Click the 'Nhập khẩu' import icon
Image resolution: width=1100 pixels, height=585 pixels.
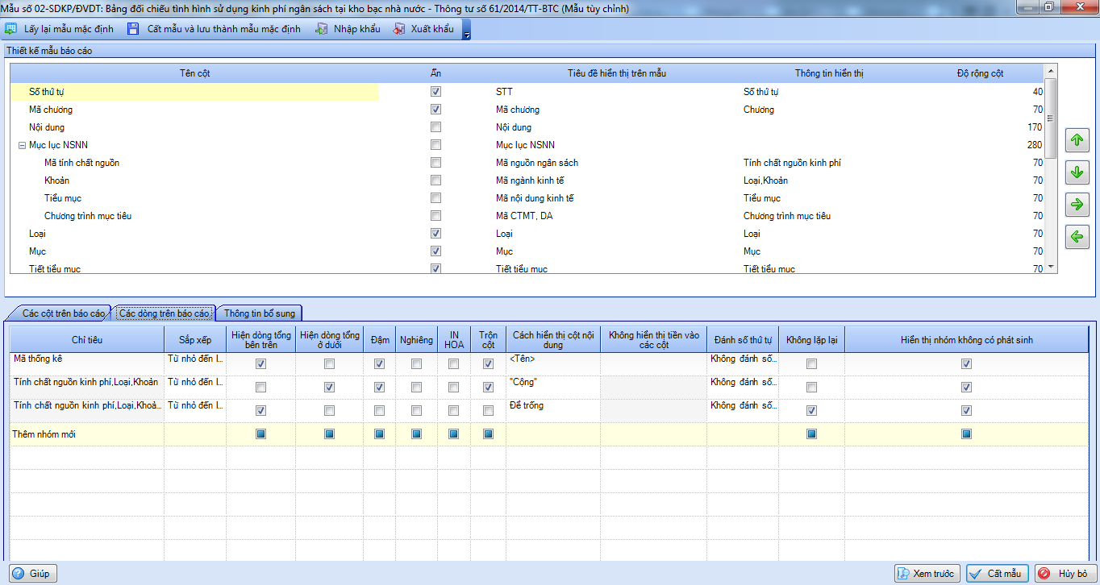[x=321, y=29]
